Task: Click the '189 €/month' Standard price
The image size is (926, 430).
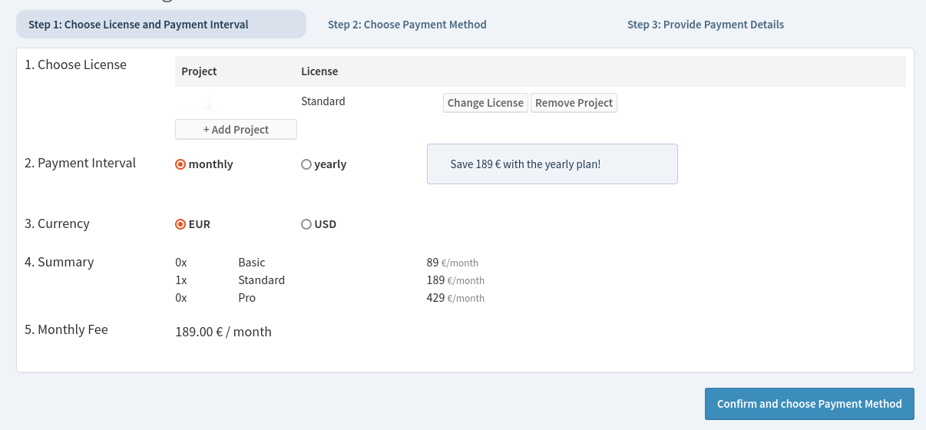Action: click(455, 280)
